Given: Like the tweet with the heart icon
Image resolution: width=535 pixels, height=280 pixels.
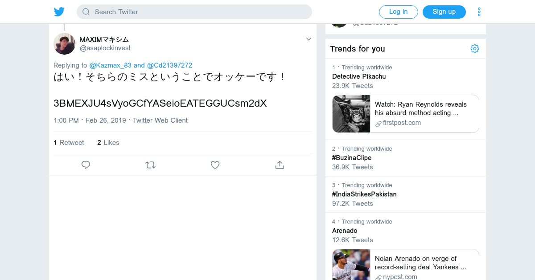Looking at the screenshot, I should pos(215,165).
